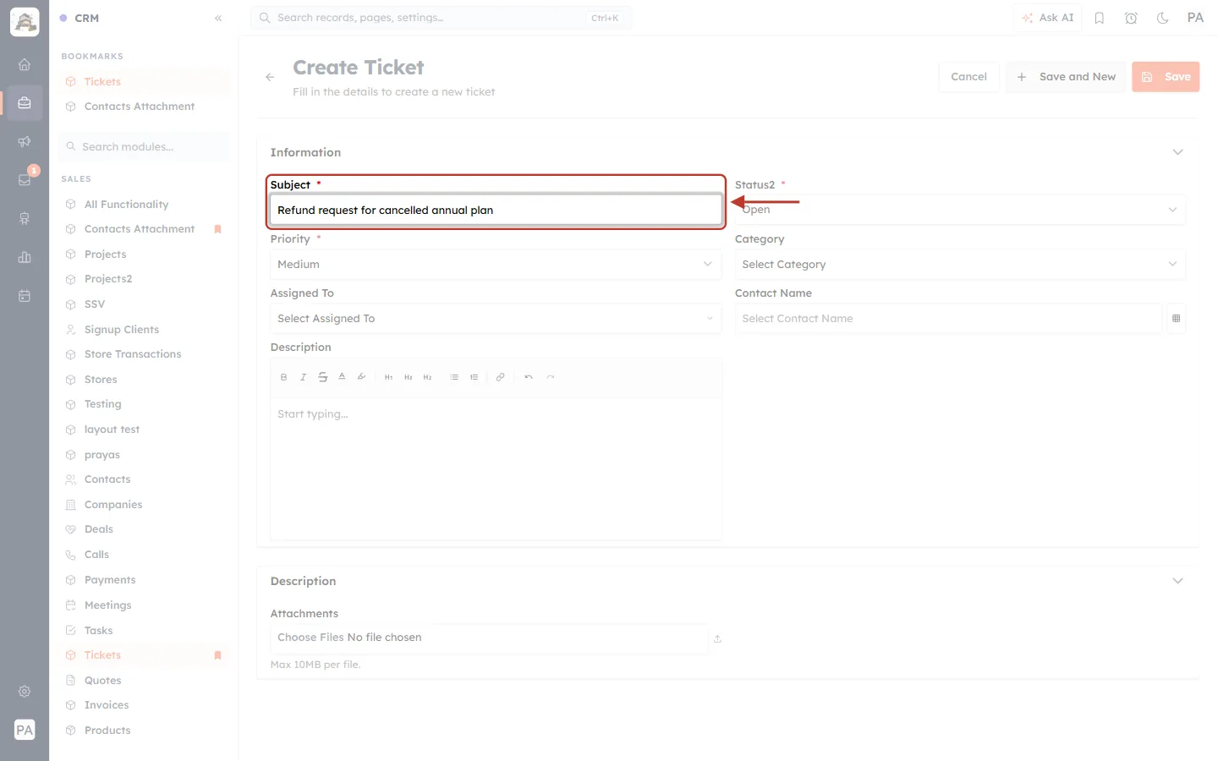
Task: Open the megaphone marketing icon
Action: coord(25,141)
